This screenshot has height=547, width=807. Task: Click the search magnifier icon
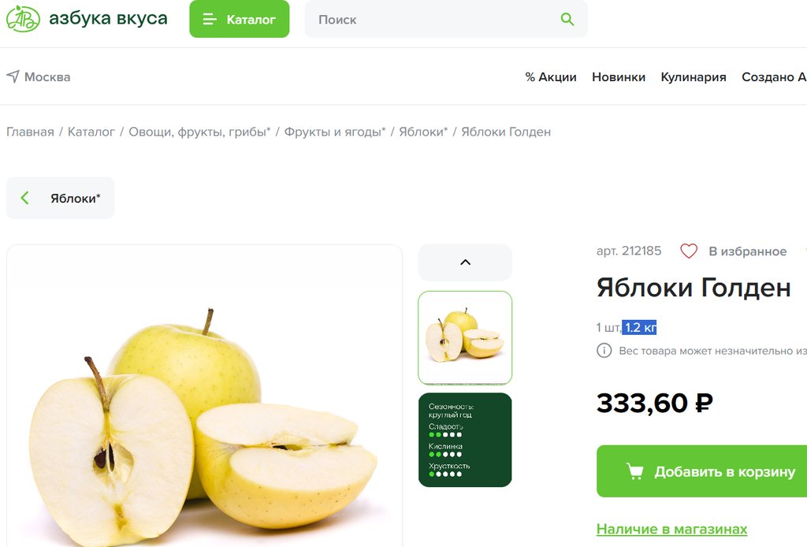(x=567, y=20)
